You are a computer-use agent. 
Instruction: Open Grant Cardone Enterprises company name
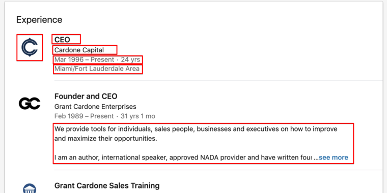95,107
